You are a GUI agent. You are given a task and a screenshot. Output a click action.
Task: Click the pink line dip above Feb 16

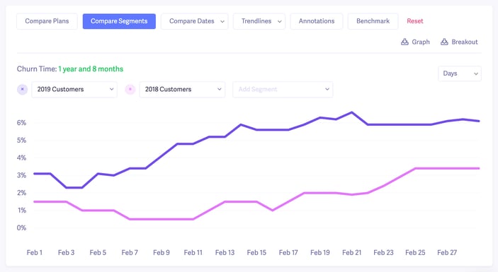coord(273,211)
